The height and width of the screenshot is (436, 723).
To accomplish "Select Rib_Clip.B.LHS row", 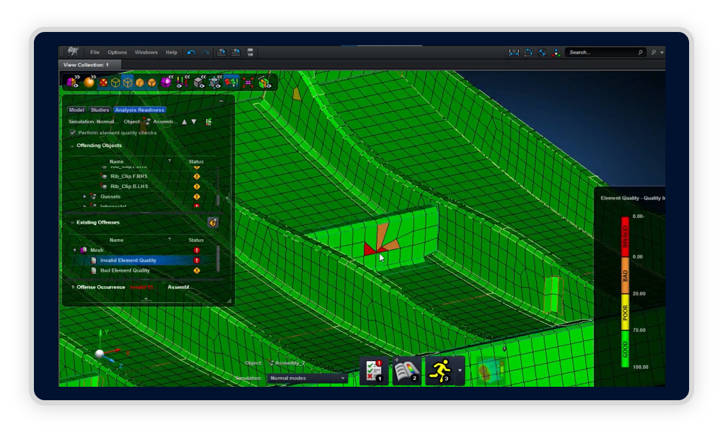I will (143, 187).
